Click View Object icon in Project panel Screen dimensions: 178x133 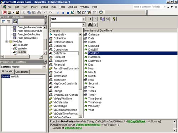[x=9, y=22]
